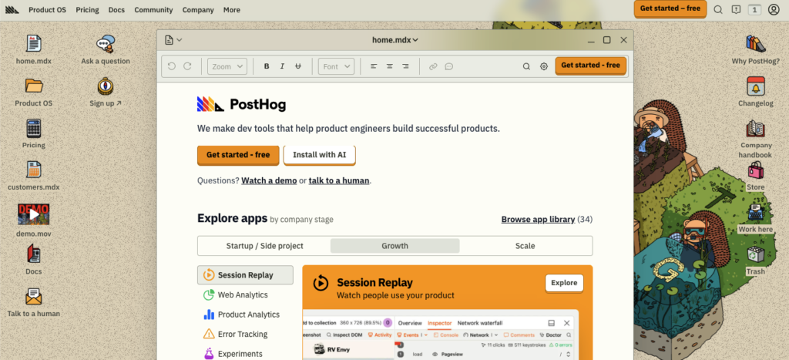The width and height of the screenshot is (789, 360).
Task: Open the Font dropdown
Action: click(336, 66)
